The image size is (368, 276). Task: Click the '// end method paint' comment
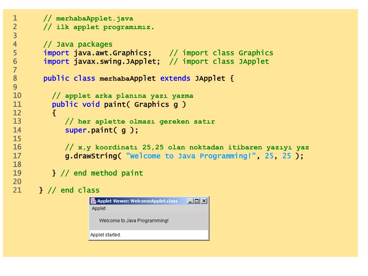pyautogui.click(x=102, y=173)
